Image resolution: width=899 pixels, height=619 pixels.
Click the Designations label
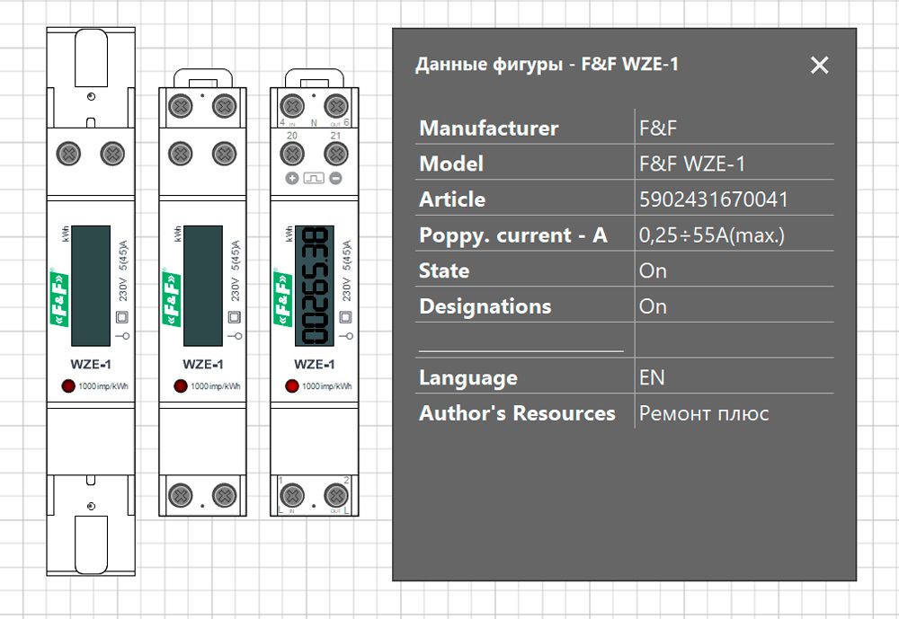click(x=485, y=306)
